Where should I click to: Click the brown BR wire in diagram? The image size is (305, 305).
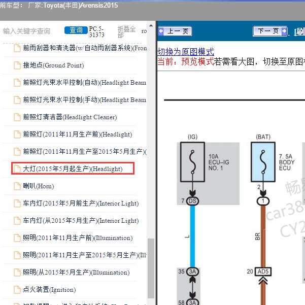pyautogui.click(x=263, y=236)
